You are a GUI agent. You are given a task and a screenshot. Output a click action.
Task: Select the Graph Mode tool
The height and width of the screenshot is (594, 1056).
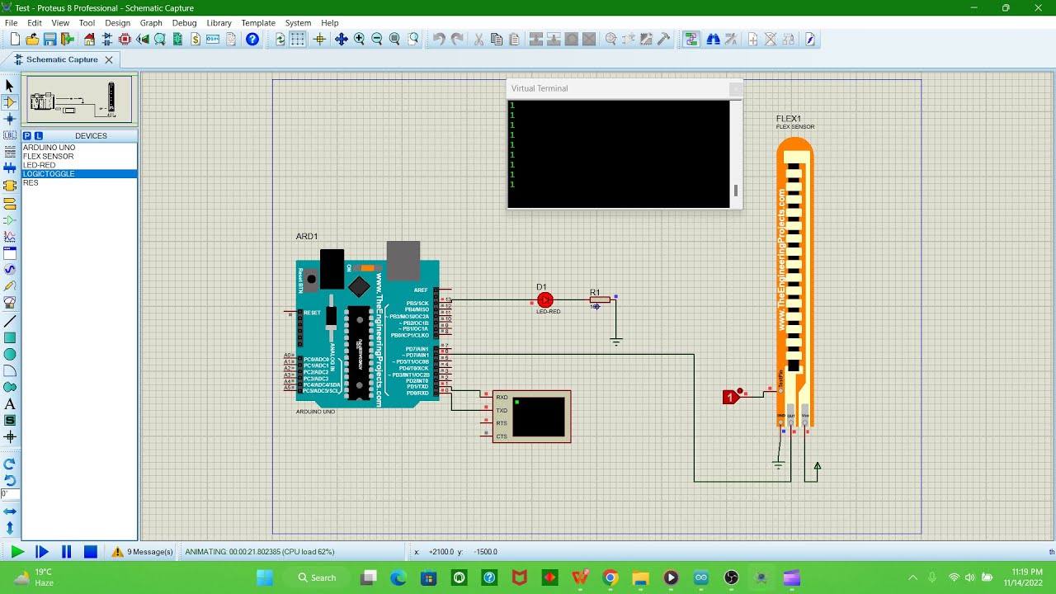point(10,237)
